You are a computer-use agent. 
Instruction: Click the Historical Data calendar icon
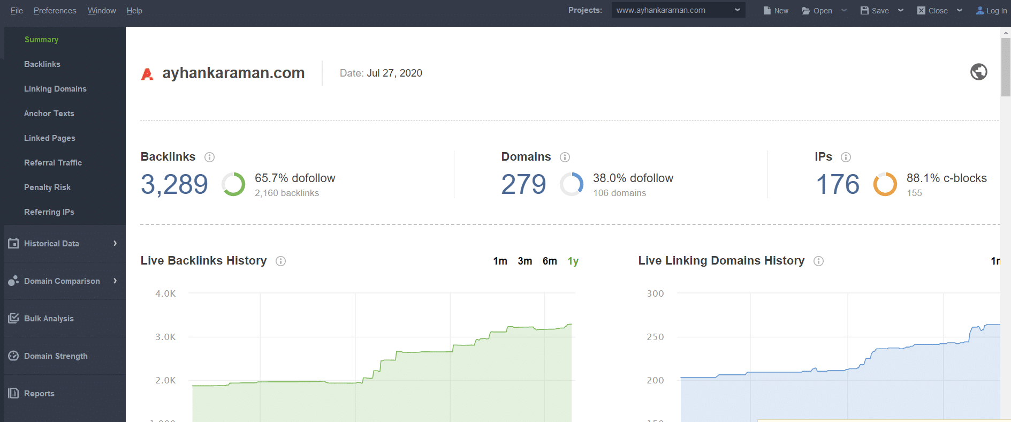pos(13,243)
